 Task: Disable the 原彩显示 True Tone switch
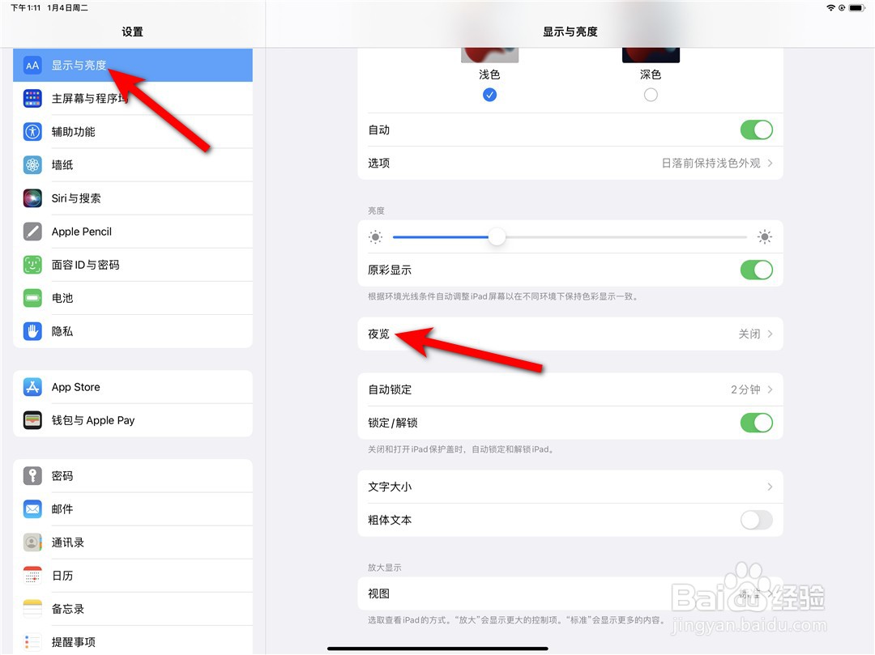point(756,270)
